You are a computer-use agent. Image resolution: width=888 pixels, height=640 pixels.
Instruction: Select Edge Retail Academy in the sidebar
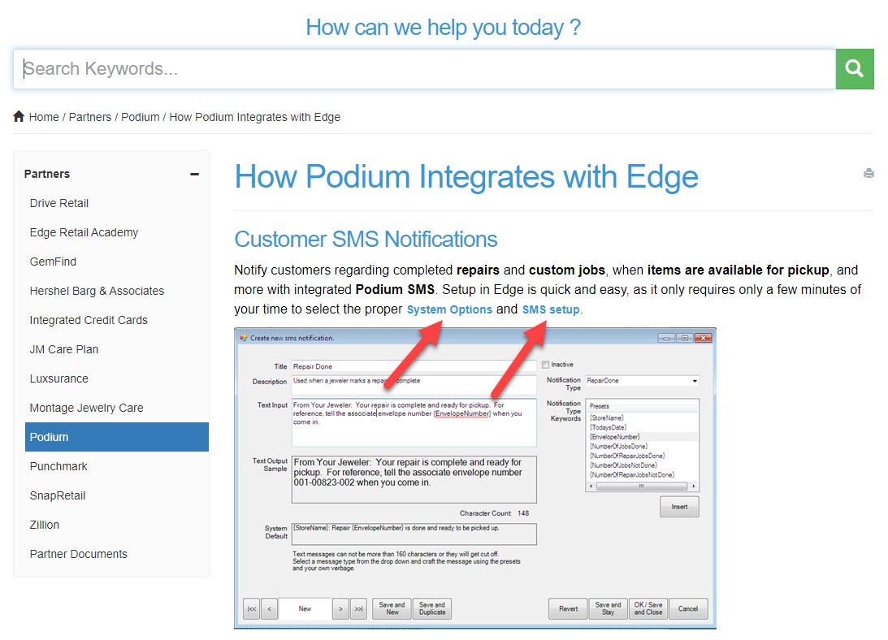point(84,232)
